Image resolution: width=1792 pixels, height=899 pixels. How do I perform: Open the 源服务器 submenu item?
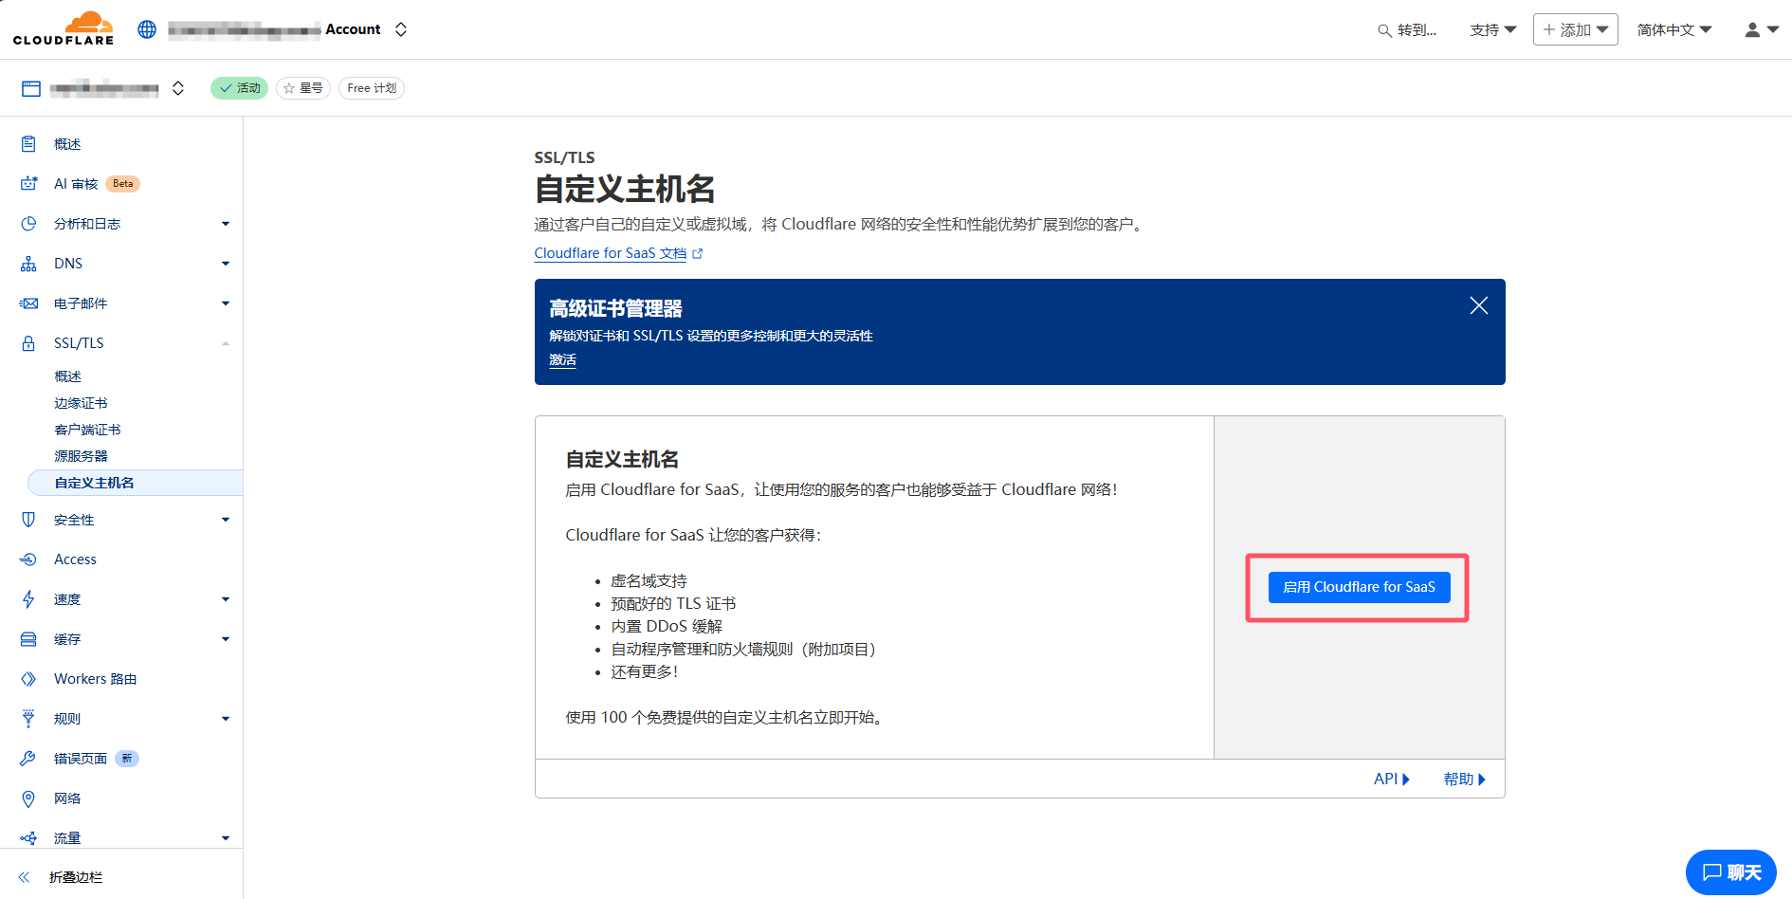(x=81, y=456)
